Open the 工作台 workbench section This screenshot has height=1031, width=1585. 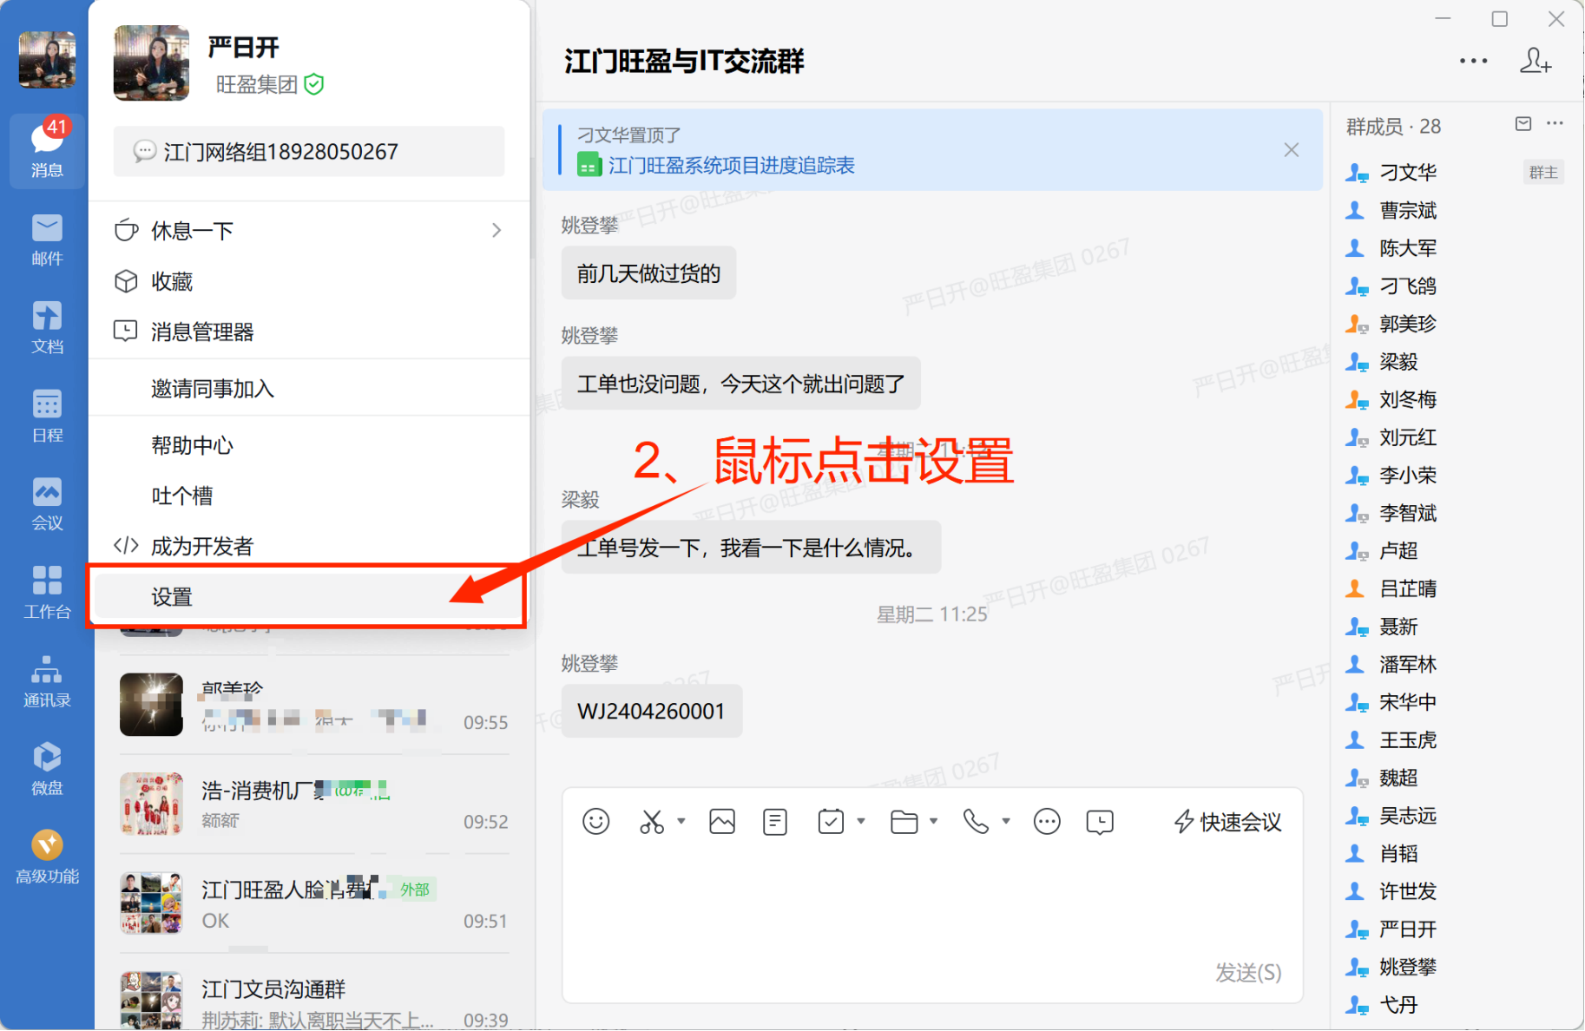47,592
